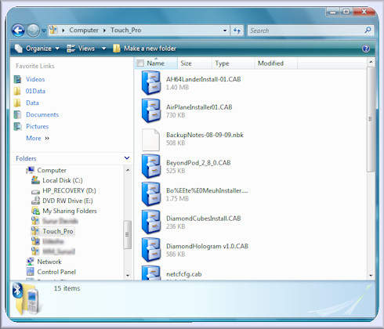Click the My Sharing Folders icon
The image size is (384, 329).
(x=35, y=211)
